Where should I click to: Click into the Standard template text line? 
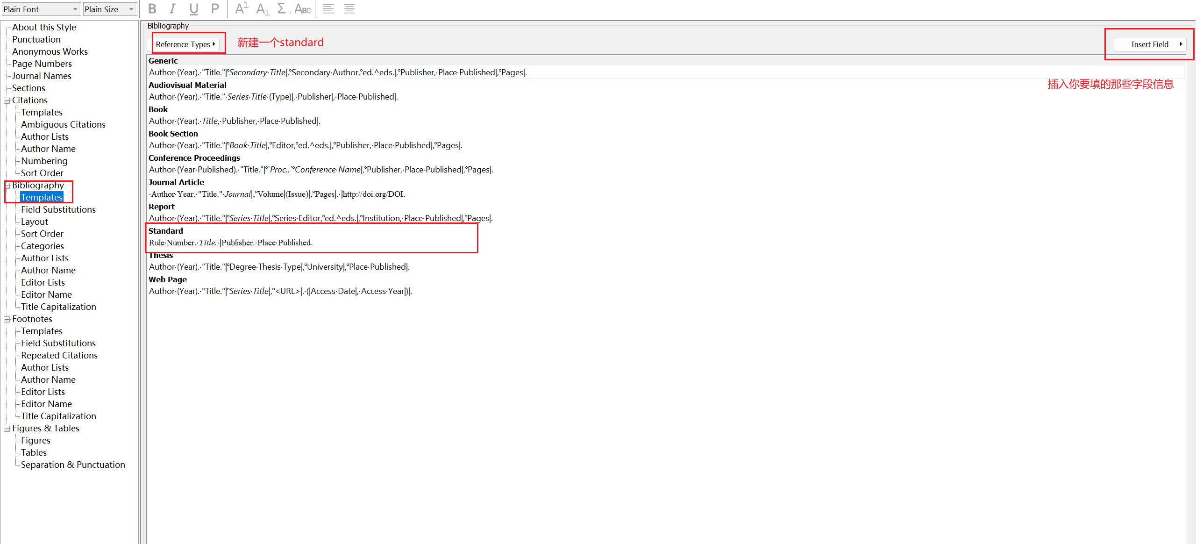[230, 243]
